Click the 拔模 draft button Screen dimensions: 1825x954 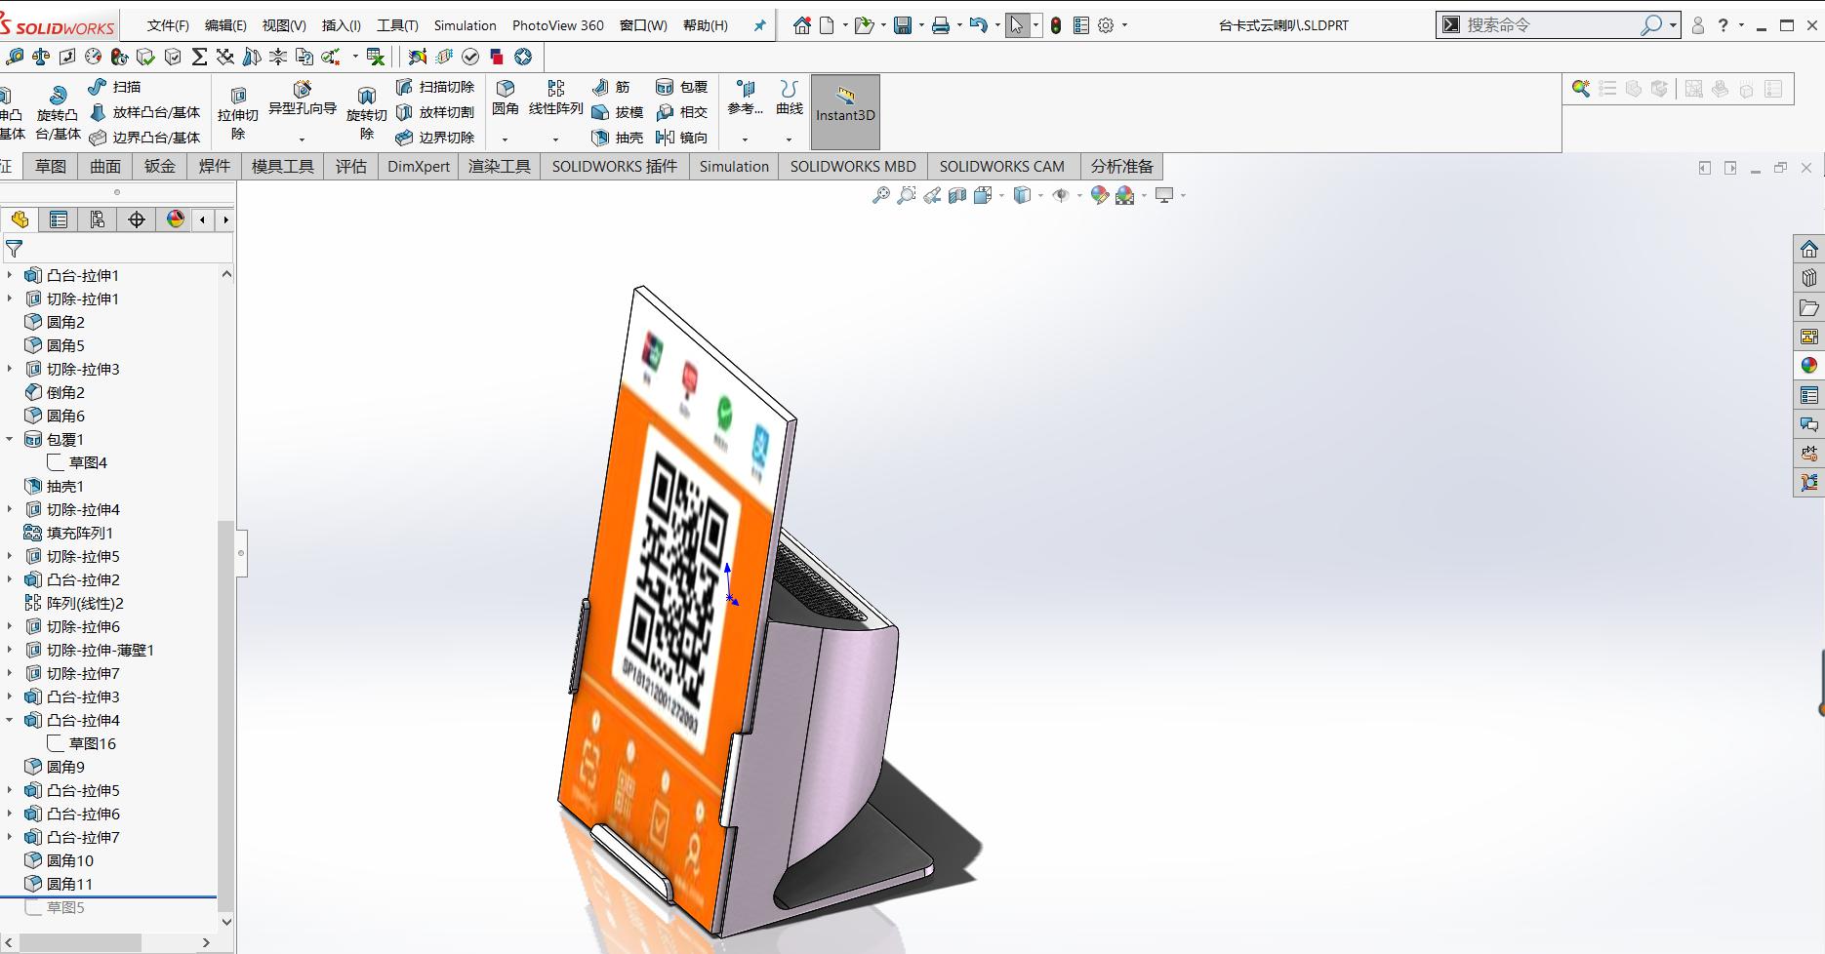pos(617,112)
